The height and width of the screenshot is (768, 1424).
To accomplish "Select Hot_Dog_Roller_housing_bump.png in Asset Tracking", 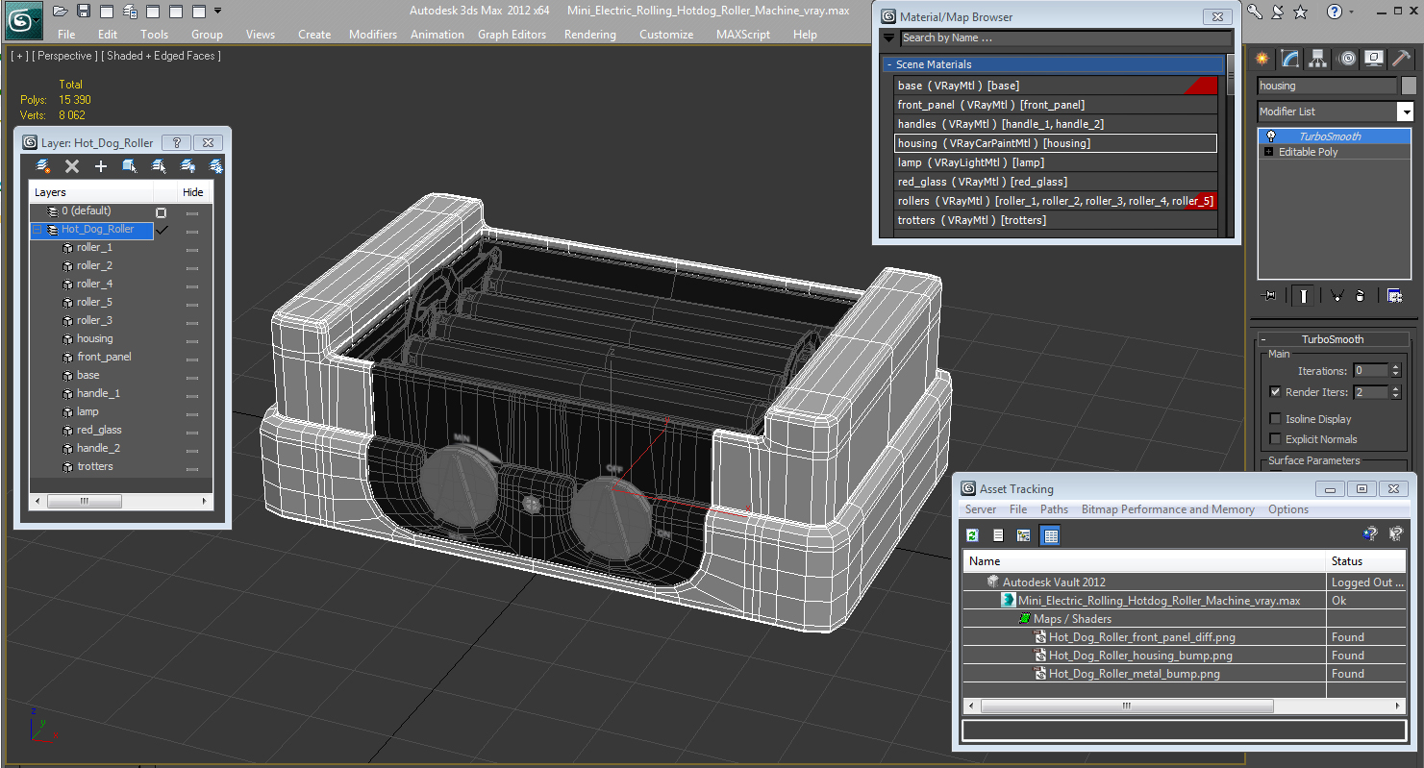I will coord(1140,656).
